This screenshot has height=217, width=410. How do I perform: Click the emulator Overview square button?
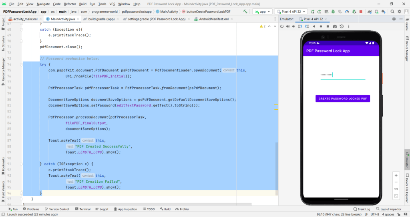click(328, 26)
